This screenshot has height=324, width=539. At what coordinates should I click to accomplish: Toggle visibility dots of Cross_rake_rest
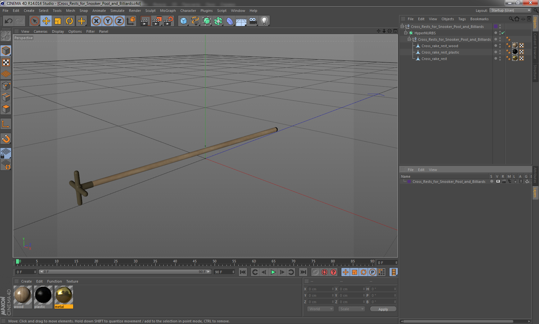[x=500, y=59]
